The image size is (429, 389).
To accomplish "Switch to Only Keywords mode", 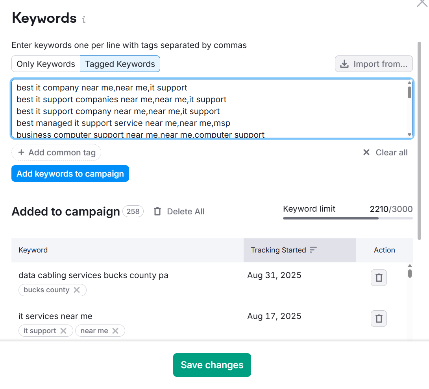I will pos(46,64).
